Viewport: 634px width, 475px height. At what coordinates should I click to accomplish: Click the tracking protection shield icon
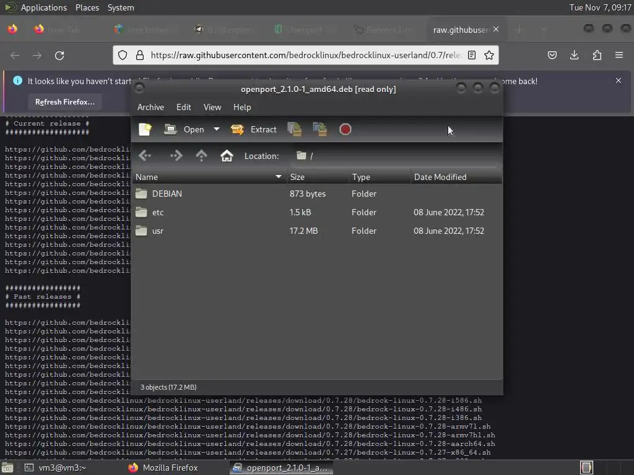tap(123, 55)
